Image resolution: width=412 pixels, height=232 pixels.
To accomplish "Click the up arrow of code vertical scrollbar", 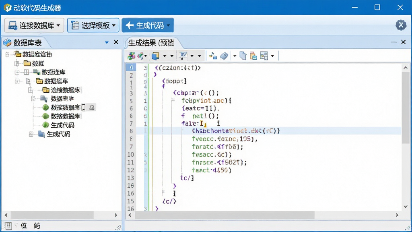I will point(406,68).
